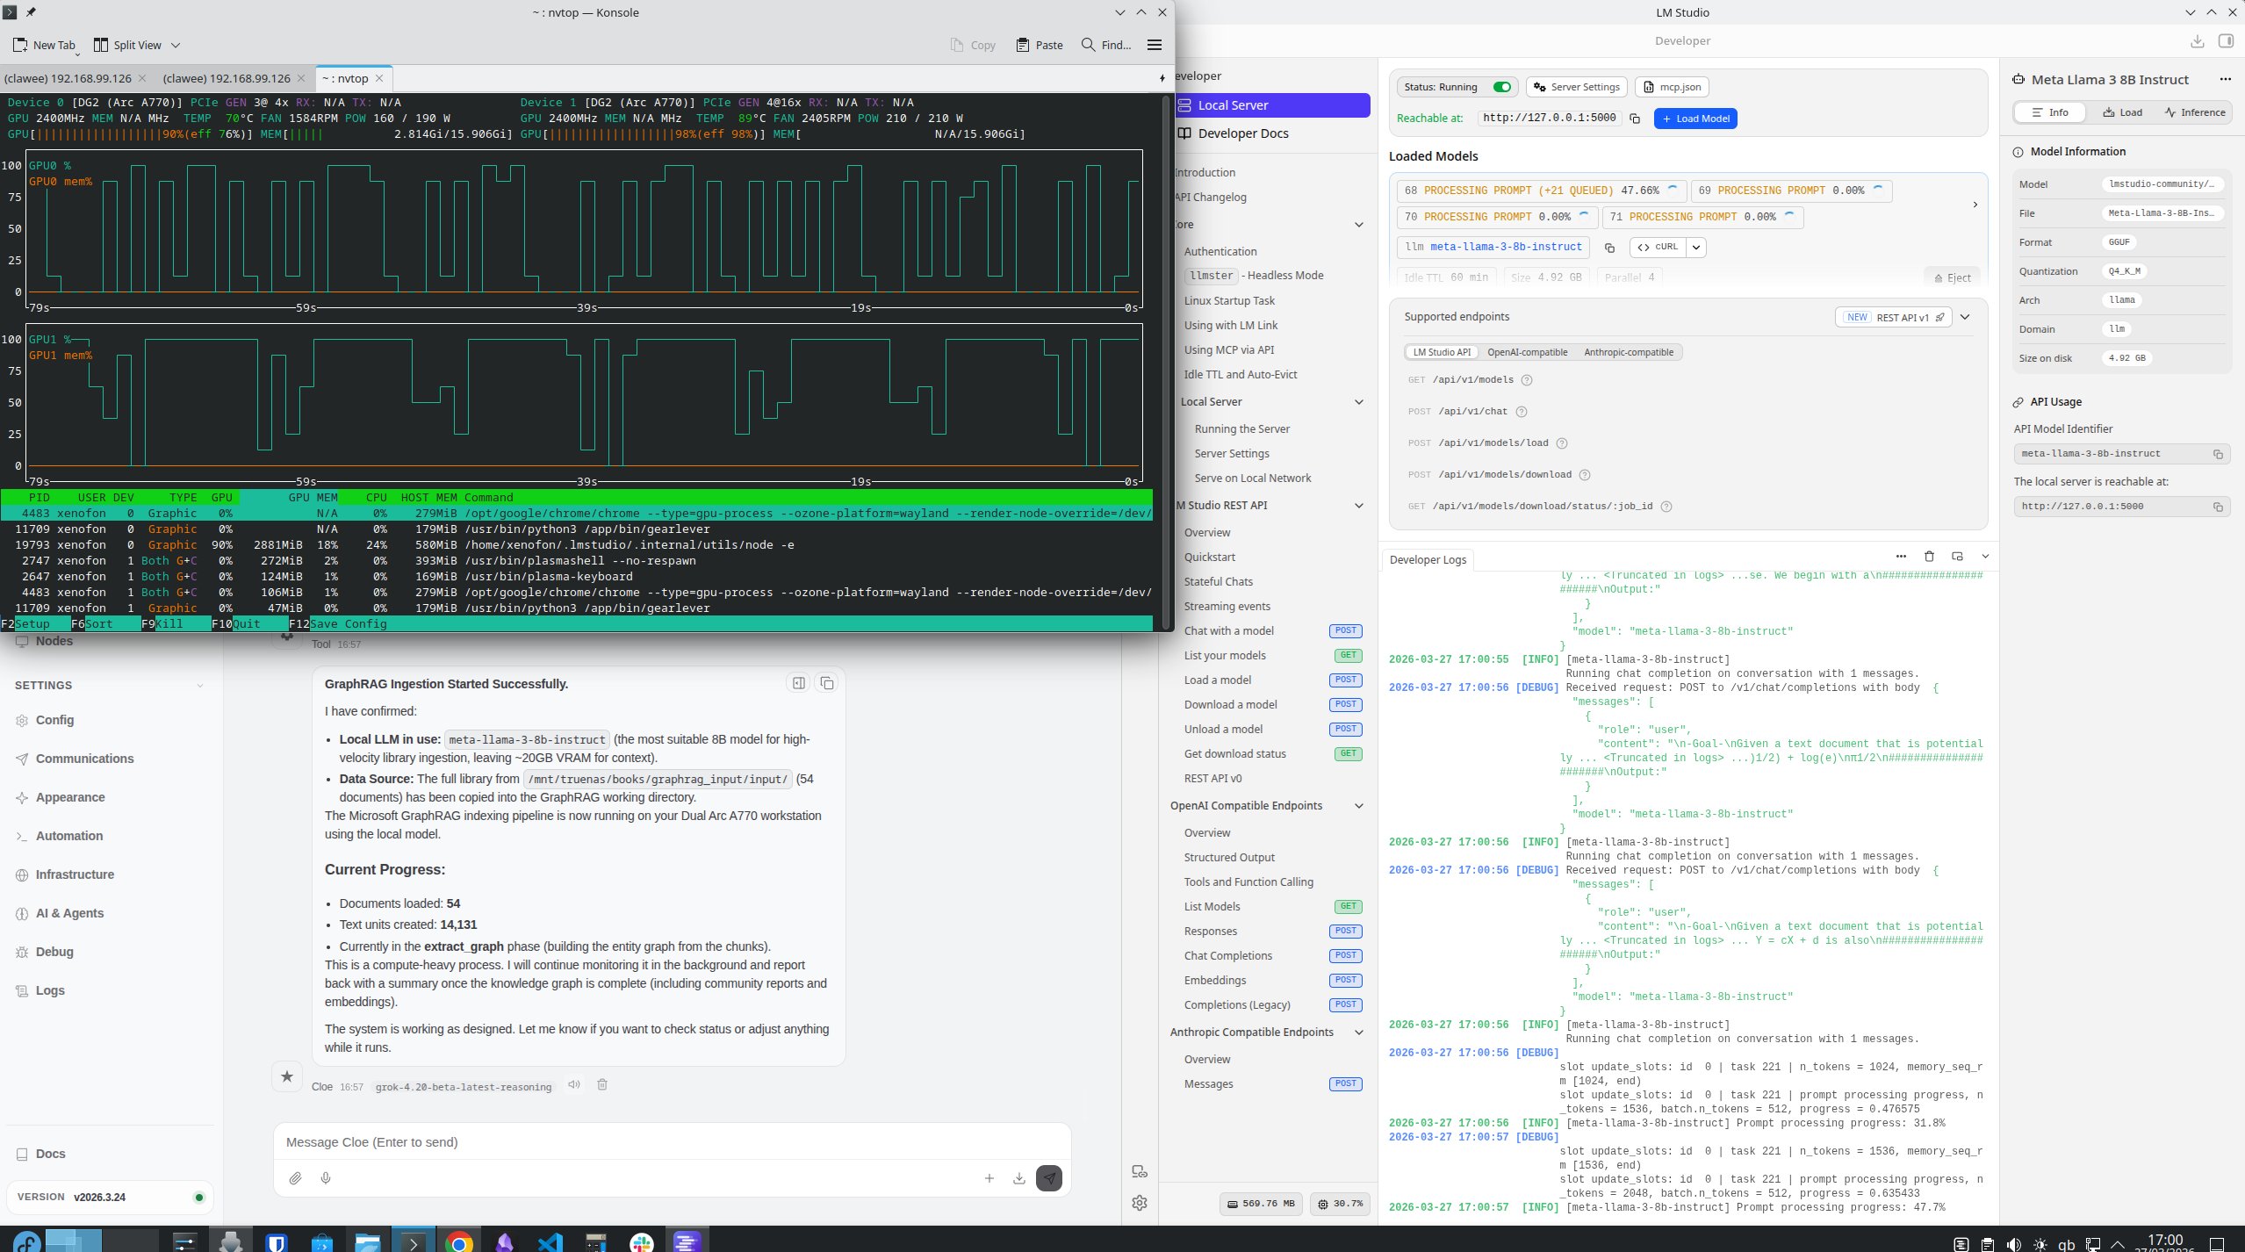Open the cURL dropdown arrow
The height and width of the screenshot is (1252, 2245).
tap(1696, 248)
